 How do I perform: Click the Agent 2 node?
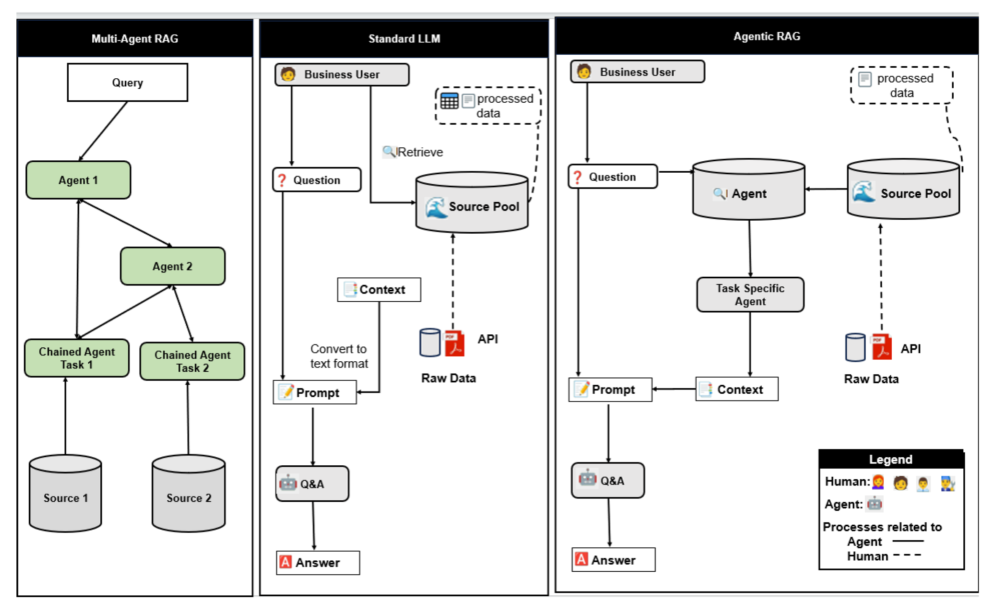click(x=173, y=266)
